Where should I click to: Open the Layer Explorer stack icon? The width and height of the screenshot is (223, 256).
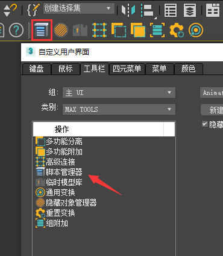(190, 10)
